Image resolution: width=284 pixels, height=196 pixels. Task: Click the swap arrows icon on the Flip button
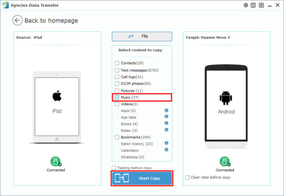pos(131,36)
